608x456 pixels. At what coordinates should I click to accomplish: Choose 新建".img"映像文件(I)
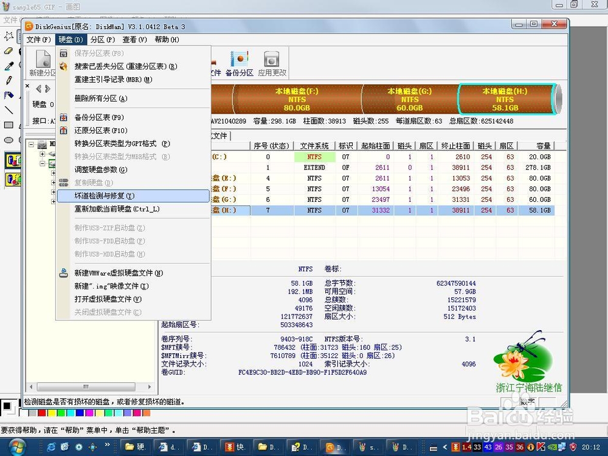click(133, 286)
